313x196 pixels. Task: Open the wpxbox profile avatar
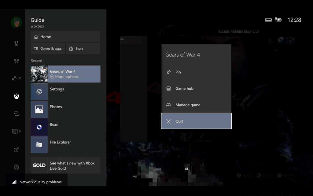pyautogui.click(x=17, y=22)
